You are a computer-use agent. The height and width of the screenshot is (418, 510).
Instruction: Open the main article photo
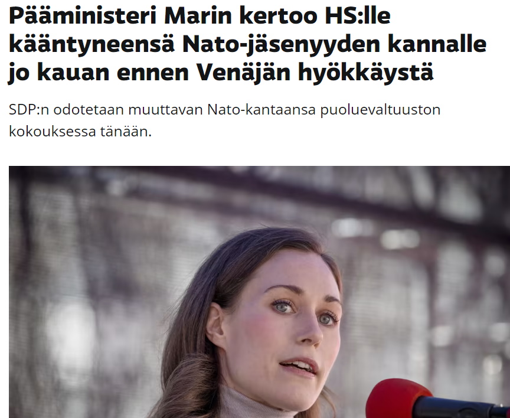pyautogui.click(x=259, y=292)
